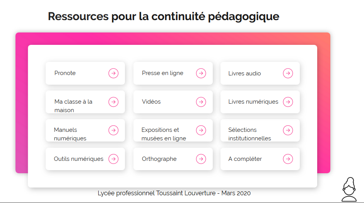
Task: Click the Lycée professionnel Toussaint Louverture footer
Action: tap(174, 193)
